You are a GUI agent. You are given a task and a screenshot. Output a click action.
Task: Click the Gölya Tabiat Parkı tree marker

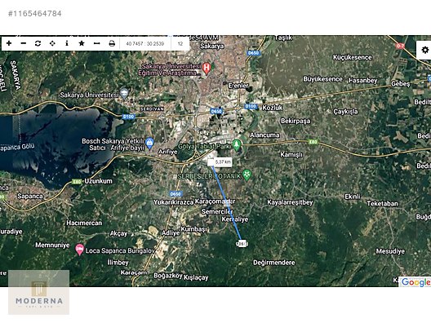click(x=237, y=145)
